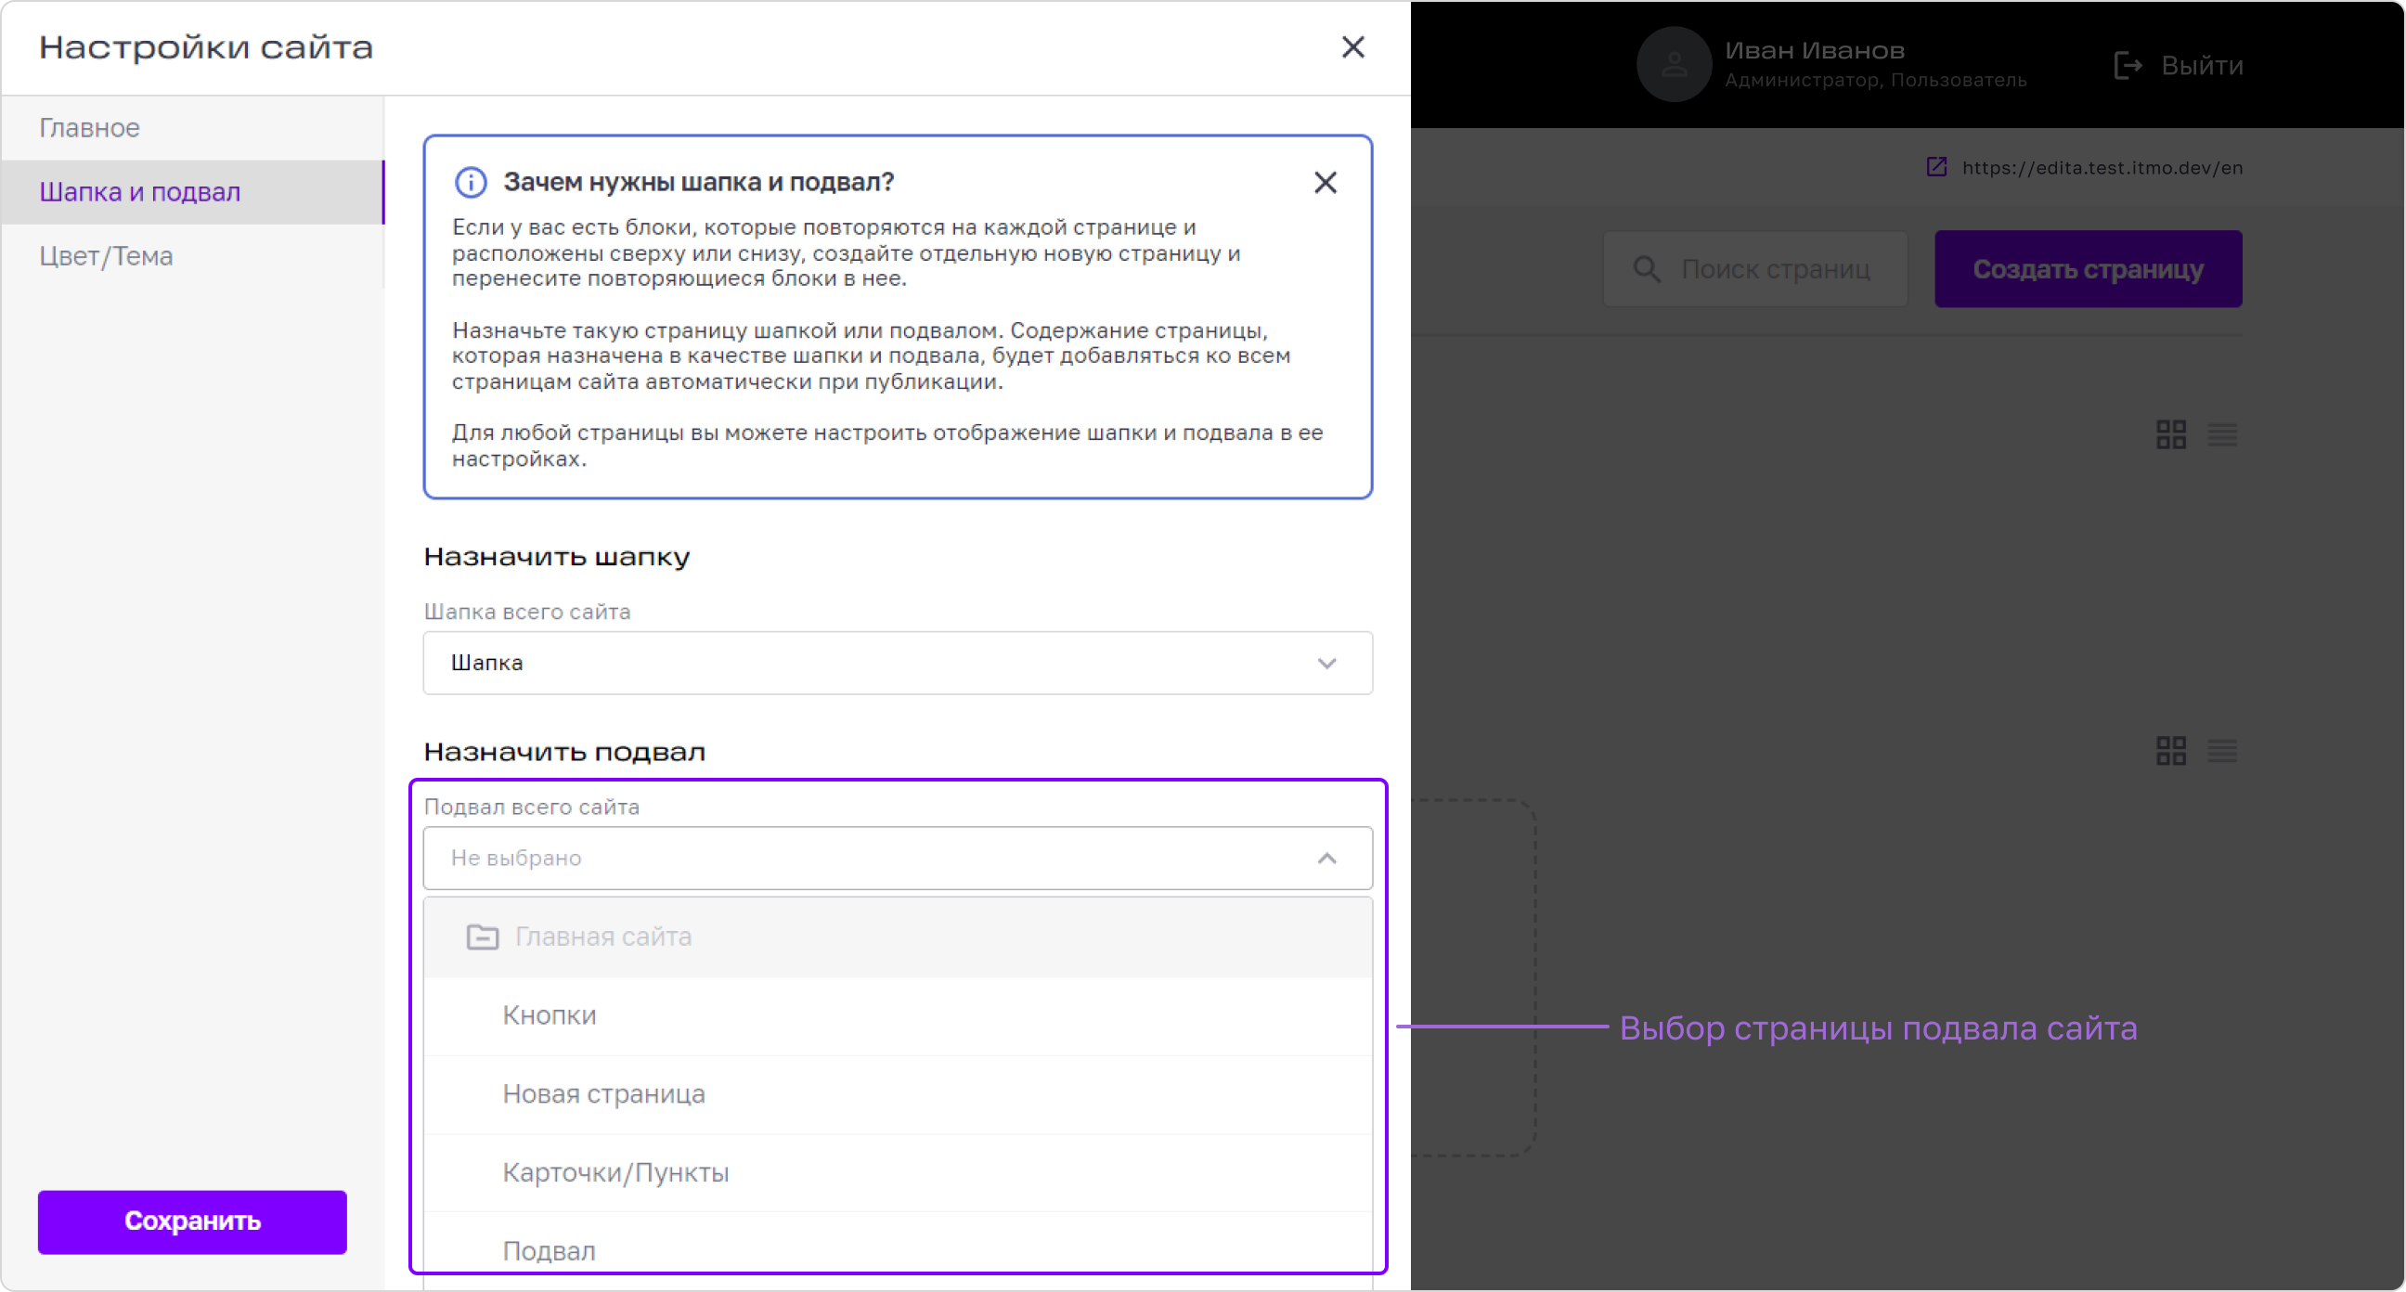Viewport: 2406px width, 1292px height.
Task: Select the Шапка и подвал tab
Action: (192, 191)
